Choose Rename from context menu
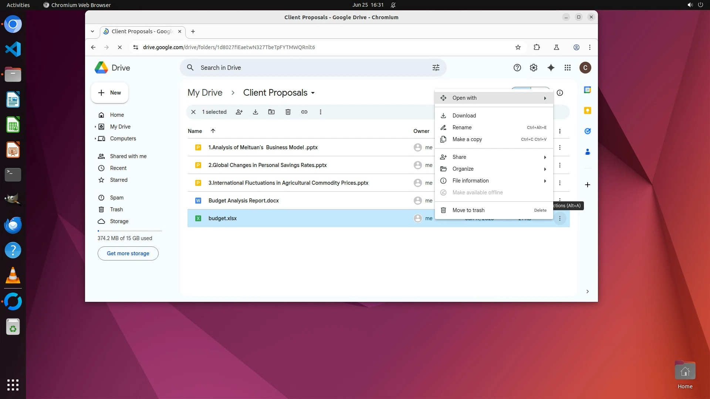The image size is (710, 399). pyautogui.click(x=462, y=127)
